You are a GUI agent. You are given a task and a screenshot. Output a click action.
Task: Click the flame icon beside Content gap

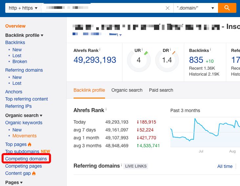pyautogui.click(x=34, y=173)
